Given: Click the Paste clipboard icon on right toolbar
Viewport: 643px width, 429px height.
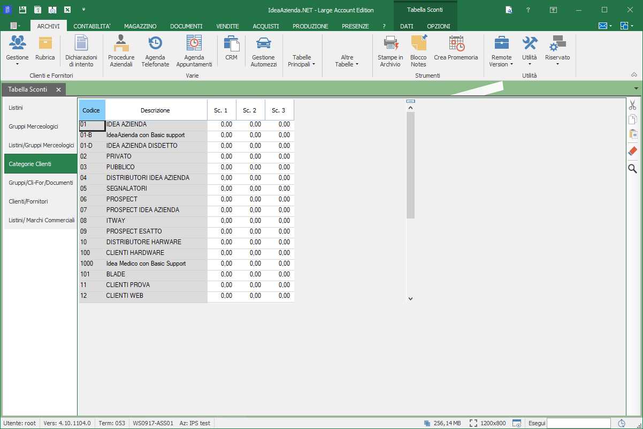Looking at the screenshot, I should tap(632, 134).
